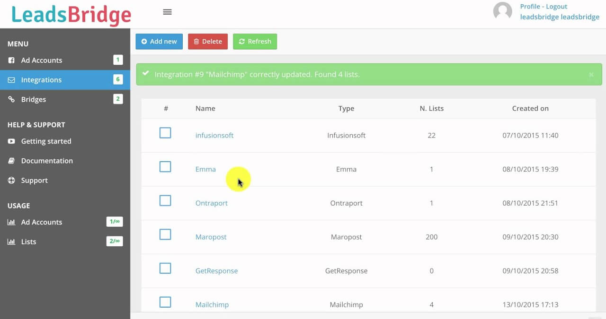Toggle the sidebar with hamburger menu
This screenshot has width=606, height=319.
pyautogui.click(x=167, y=12)
